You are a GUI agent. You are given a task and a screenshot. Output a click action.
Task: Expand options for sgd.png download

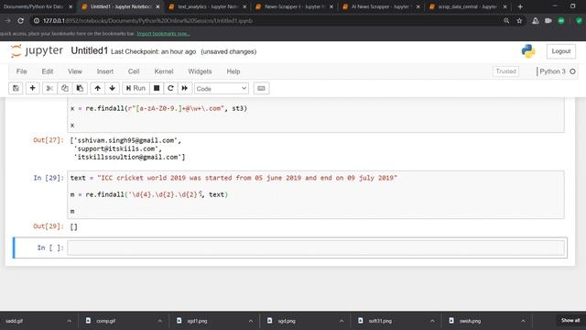point(342,321)
